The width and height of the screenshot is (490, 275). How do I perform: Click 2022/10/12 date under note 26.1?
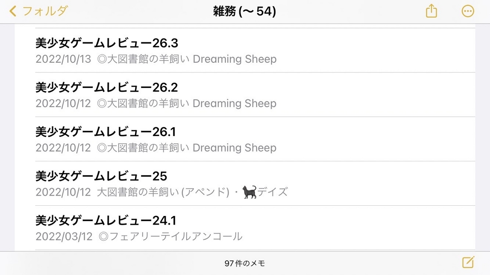[63, 148]
